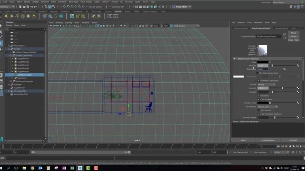Open the Arnold shelf tab
This screenshot has width=305, height=171.
click(118, 11)
